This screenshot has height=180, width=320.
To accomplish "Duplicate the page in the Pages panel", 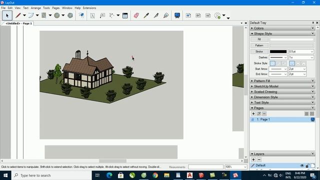I will click(259, 113).
